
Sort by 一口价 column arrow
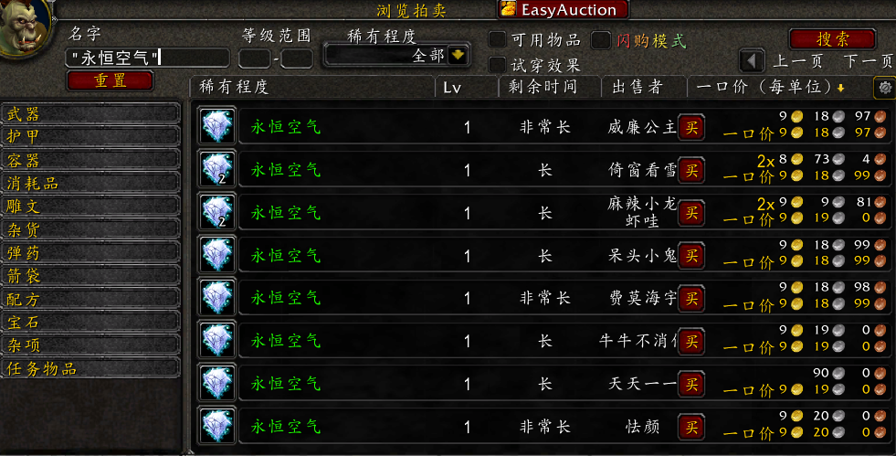840,88
